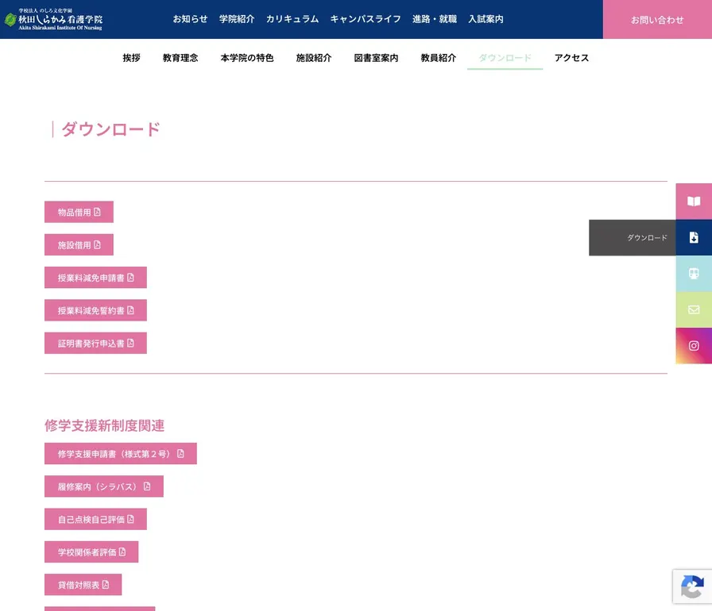Click the PDF icon beside 授業料減免誓約書
Image resolution: width=712 pixels, height=611 pixels.
[130, 310]
